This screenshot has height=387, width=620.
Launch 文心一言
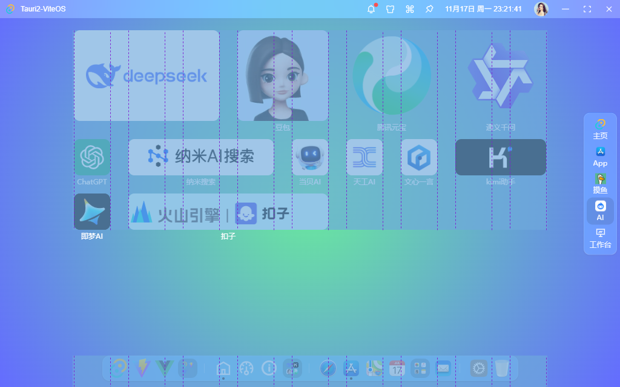point(419,157)
